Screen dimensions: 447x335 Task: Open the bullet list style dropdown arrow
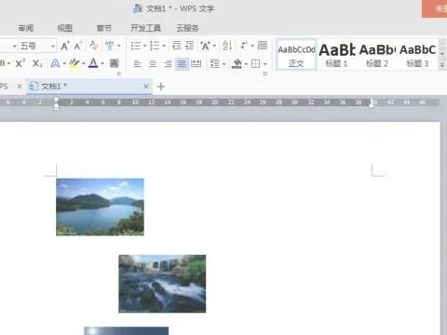[145, 47]
